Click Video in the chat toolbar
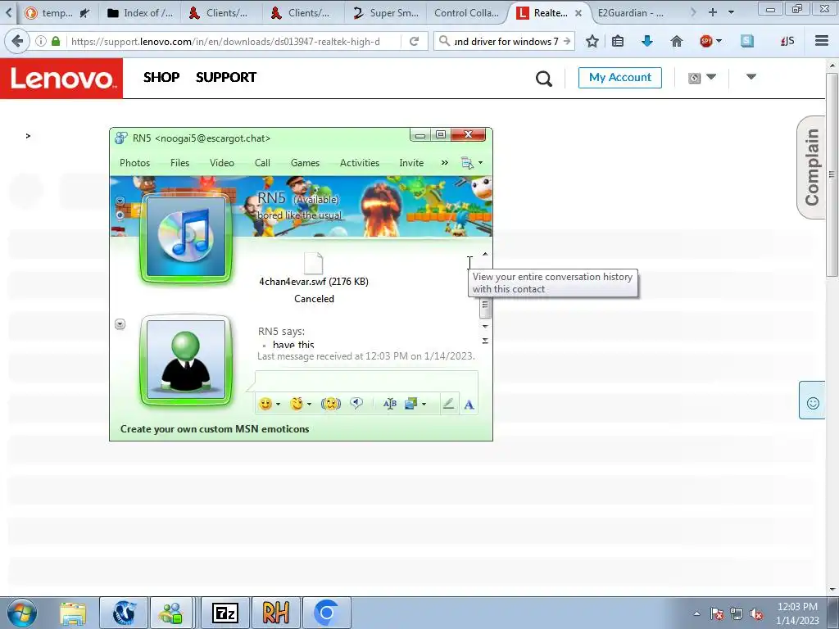Viewport: 839px width, 629px height. [221, 163]
